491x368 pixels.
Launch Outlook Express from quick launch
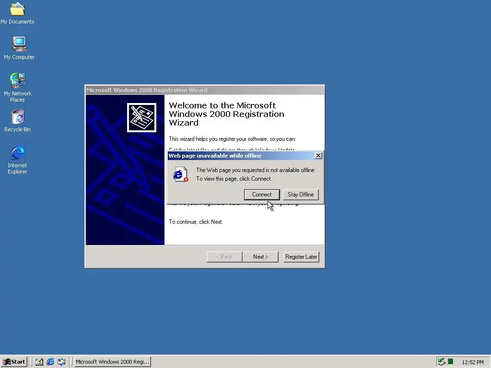[x=62, y=362]
